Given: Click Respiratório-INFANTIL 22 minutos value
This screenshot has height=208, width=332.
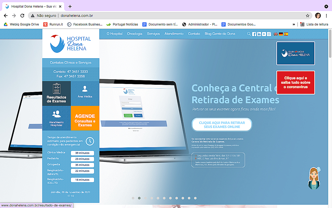Looking at the screenshot, I should pyautogui.click(x=82, y=171).
